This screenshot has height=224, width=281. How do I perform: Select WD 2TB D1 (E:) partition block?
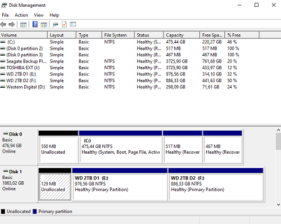pyautogui.click(x=120, y=185)
